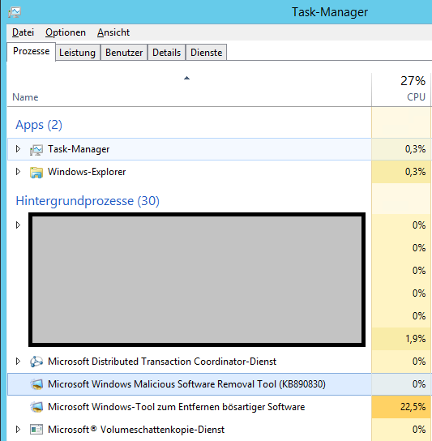432x441 pixels.
Task: Expand the Windows-Explorer process group
Action: click(18, 172)
